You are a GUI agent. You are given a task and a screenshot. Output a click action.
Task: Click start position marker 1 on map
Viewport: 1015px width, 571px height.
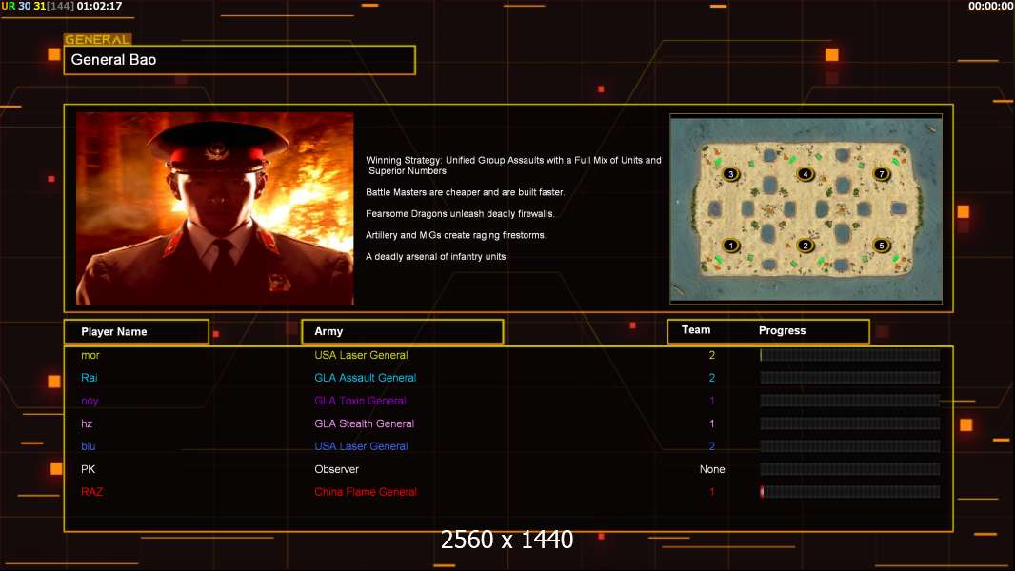[731, 246]
